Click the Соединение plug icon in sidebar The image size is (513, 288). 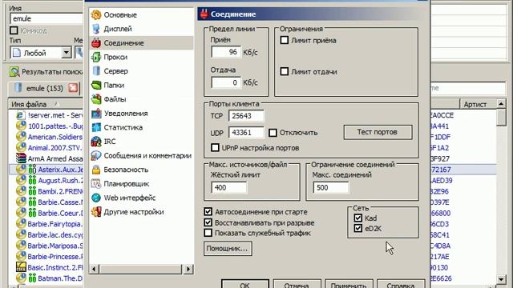tap(96, 42)
